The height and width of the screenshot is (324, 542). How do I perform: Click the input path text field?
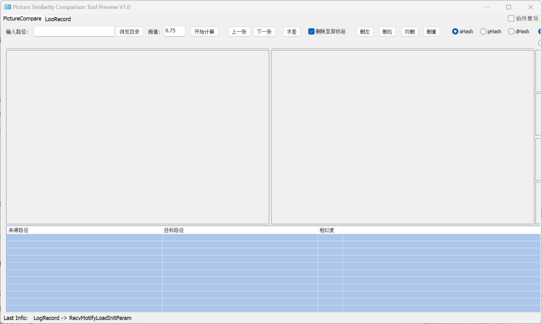click(74, 32)
